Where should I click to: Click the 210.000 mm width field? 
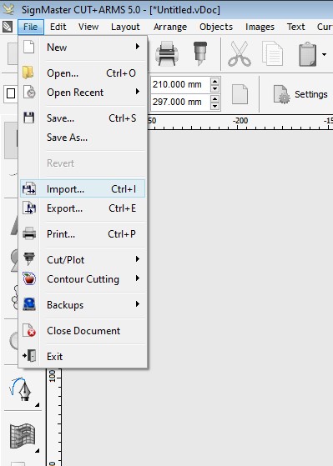click(180, 85)
